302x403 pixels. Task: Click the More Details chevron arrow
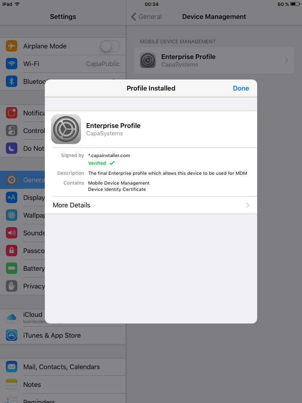click(x=248, y=205)
